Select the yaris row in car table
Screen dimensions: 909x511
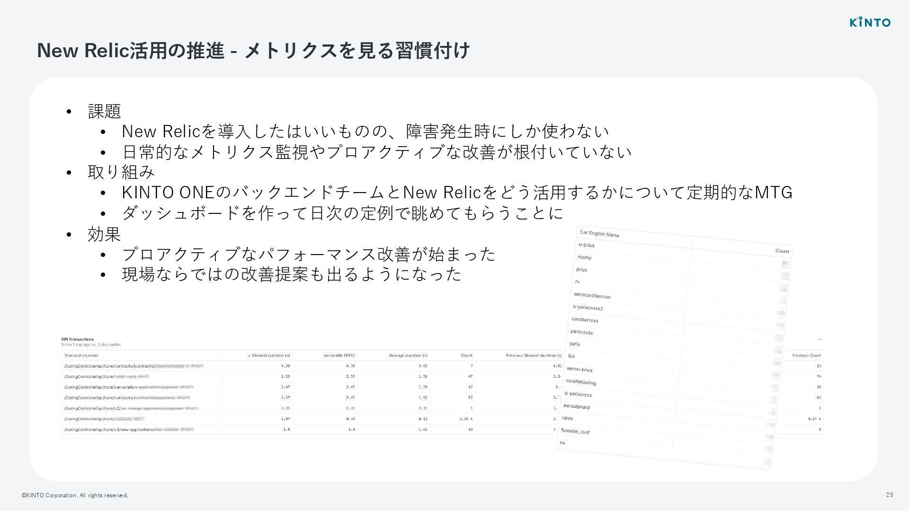(x=674, y=353)
